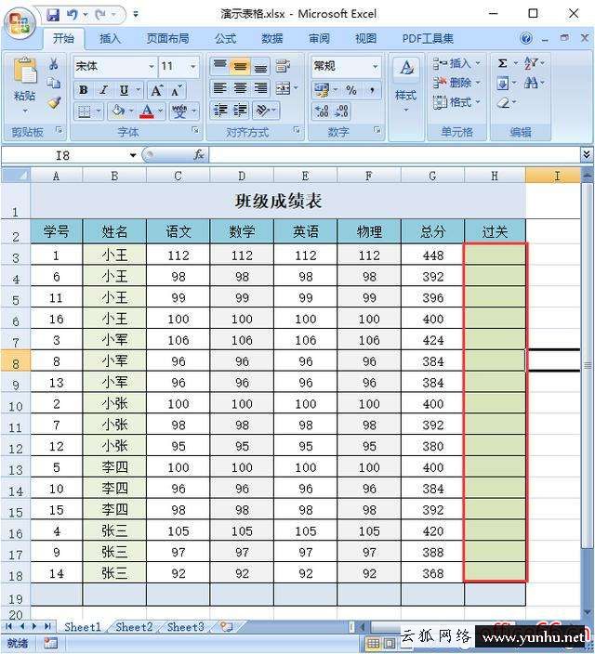Screen dimensions: 595x654
Task: Click the Merge and Center icon
Action: [283, 88]
